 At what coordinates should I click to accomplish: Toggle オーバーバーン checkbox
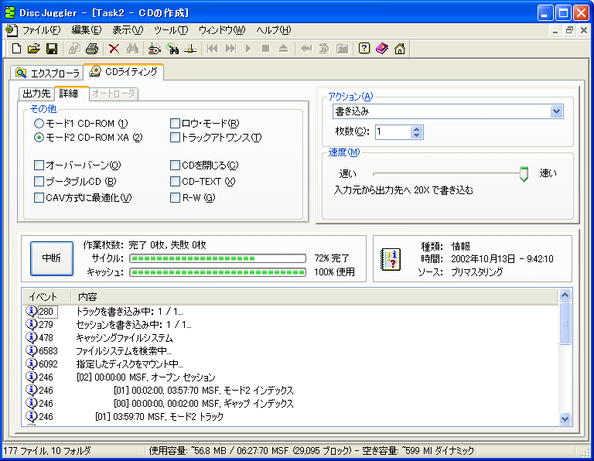click(x=39, y=166)
